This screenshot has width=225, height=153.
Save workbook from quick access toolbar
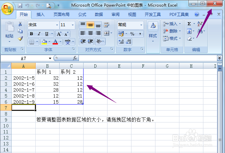click(20, 6)
